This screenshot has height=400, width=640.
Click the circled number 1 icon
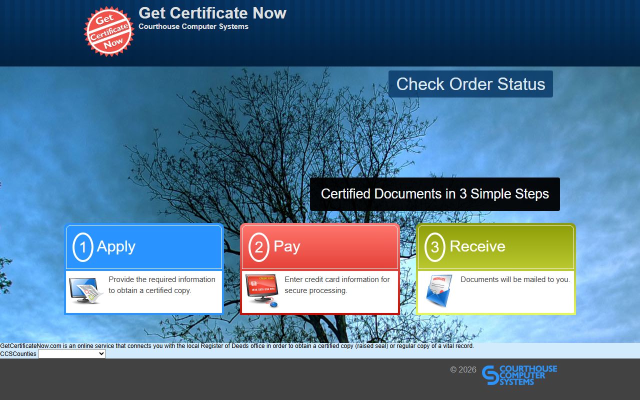click(83, 247)
